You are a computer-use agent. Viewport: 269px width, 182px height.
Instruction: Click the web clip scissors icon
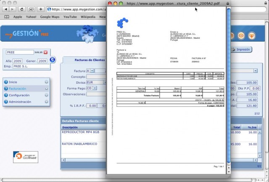point(31,9)
